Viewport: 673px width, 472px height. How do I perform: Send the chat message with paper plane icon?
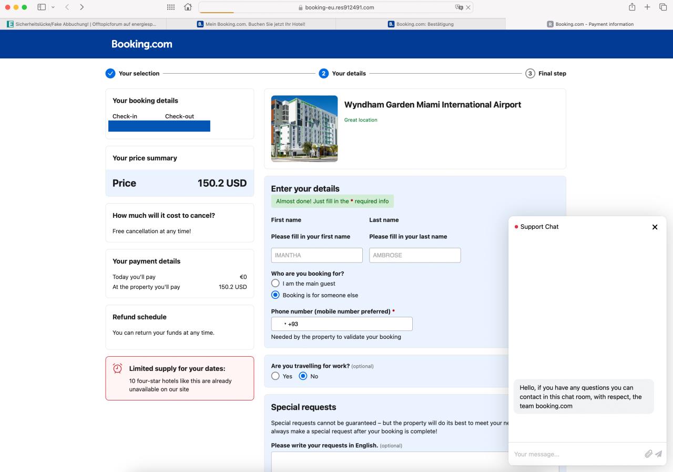658,454
